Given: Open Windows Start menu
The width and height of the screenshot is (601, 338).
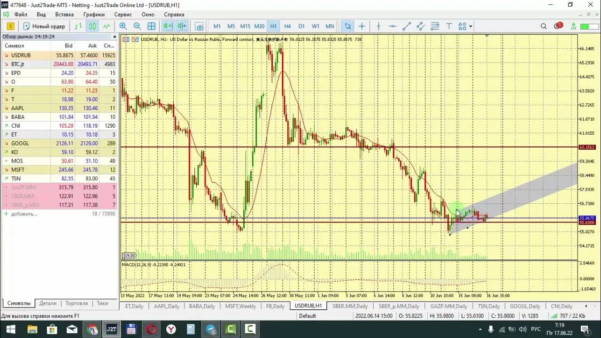Looking at the screenshot, I should [x=10, y=329].
